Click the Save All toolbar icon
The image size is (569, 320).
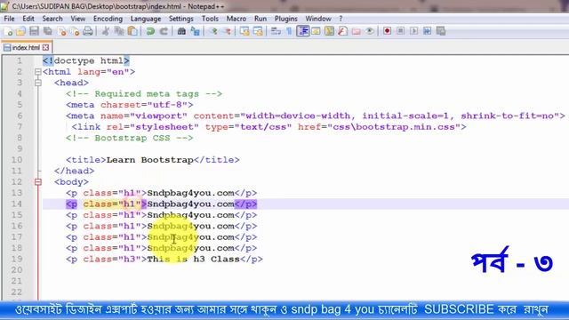[x=48, y=32]
